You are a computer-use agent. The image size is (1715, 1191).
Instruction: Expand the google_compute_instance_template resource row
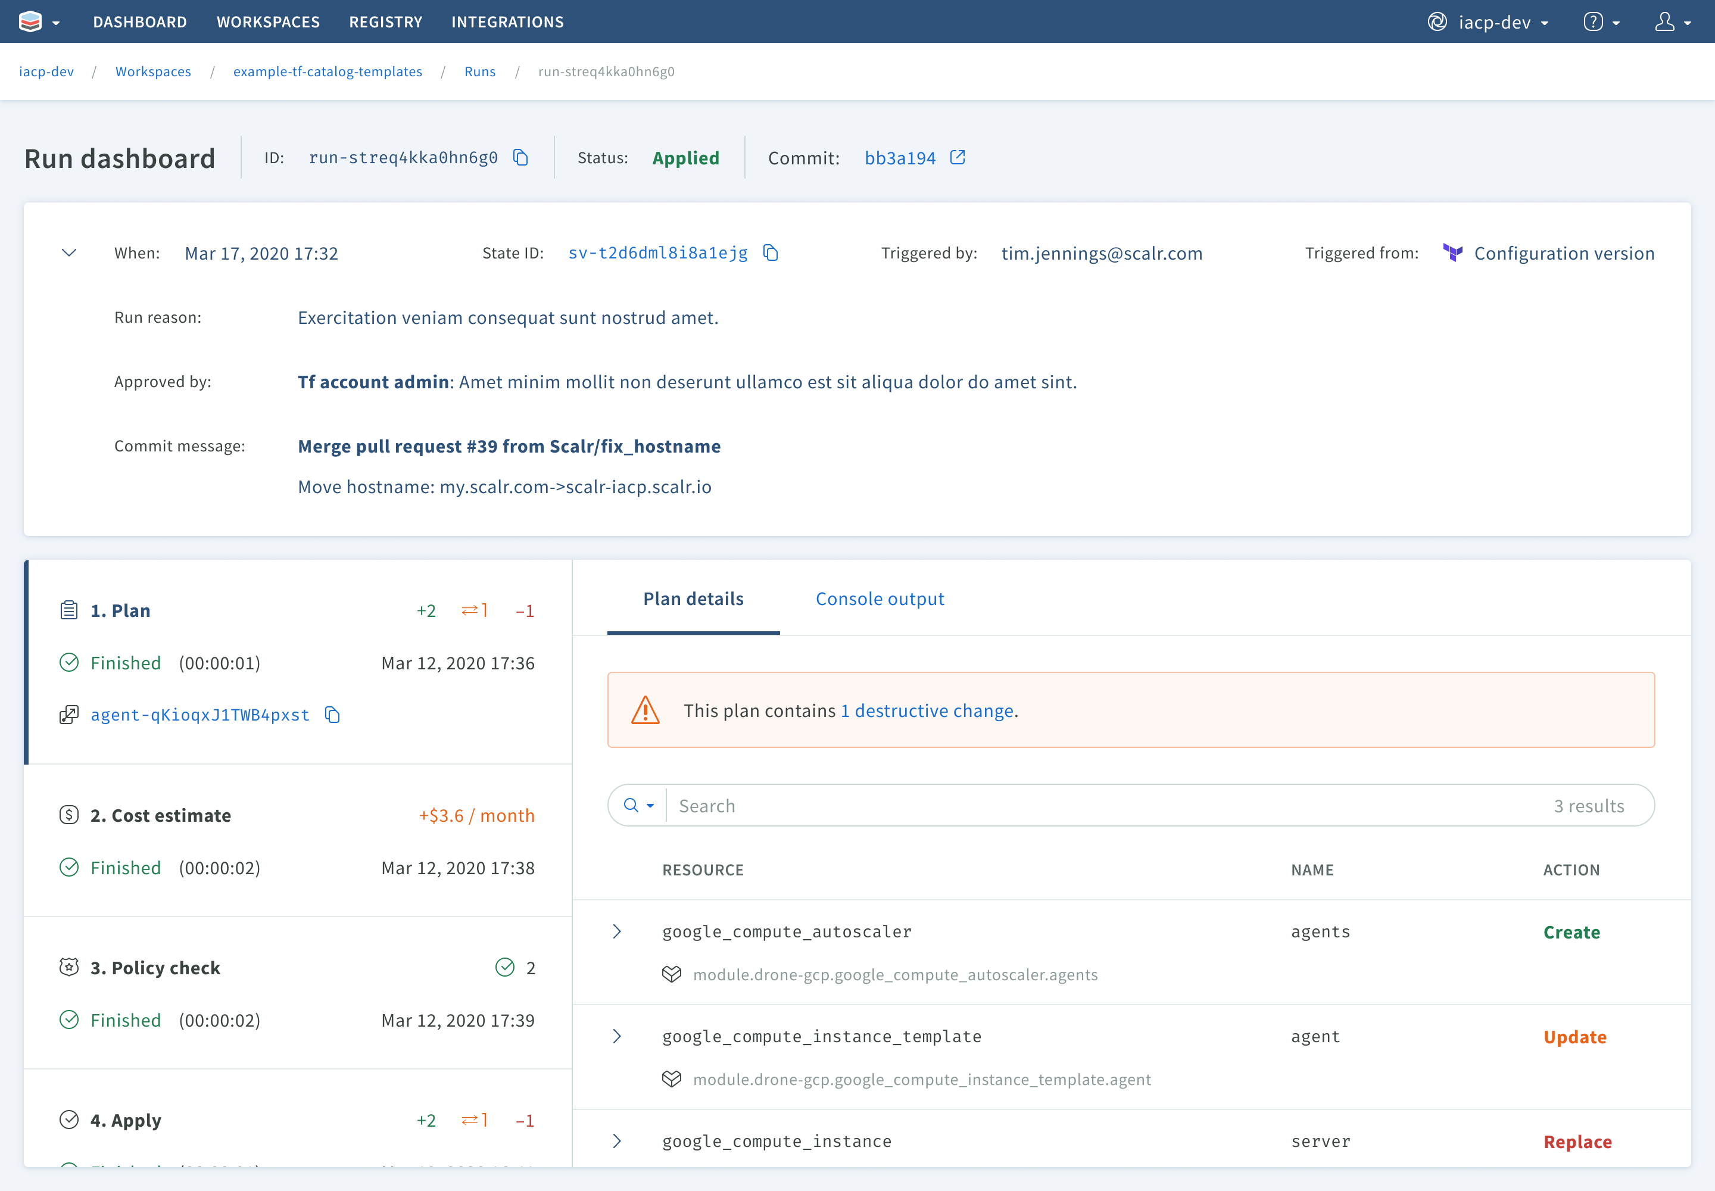[617, 1036]
